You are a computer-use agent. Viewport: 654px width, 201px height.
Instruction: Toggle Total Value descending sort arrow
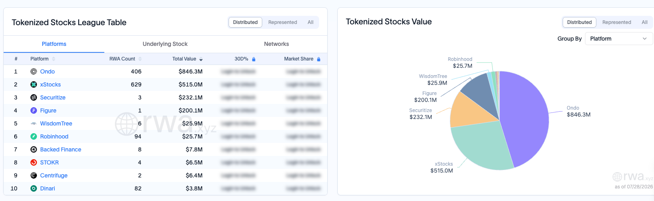click(x=201, y=59)
